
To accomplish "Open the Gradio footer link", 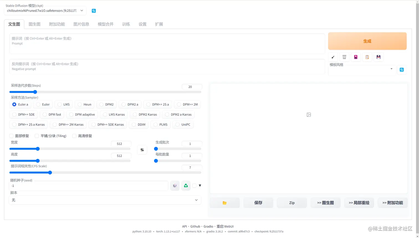I will (x=208, y=226).
